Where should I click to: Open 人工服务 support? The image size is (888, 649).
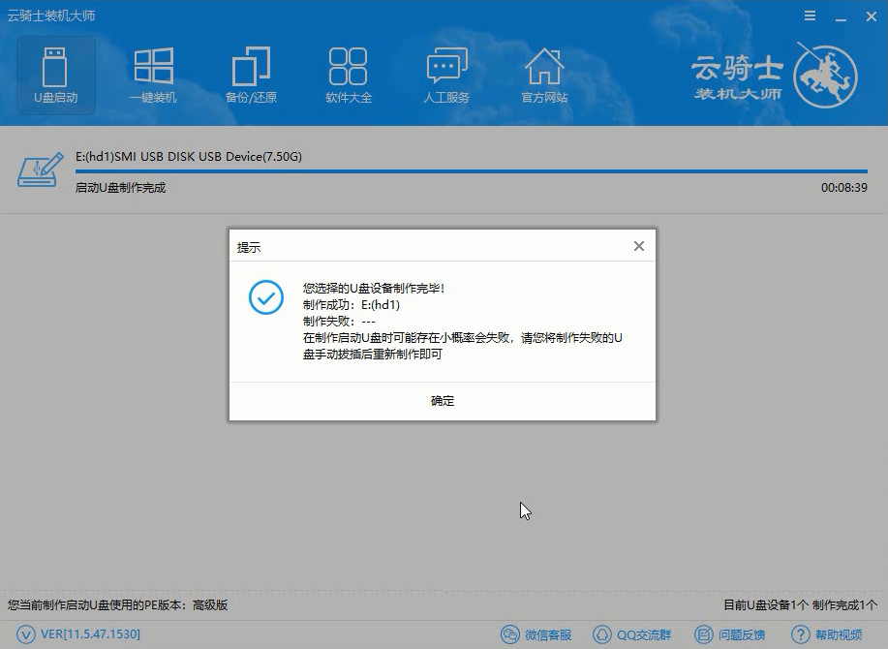point(446,73)
